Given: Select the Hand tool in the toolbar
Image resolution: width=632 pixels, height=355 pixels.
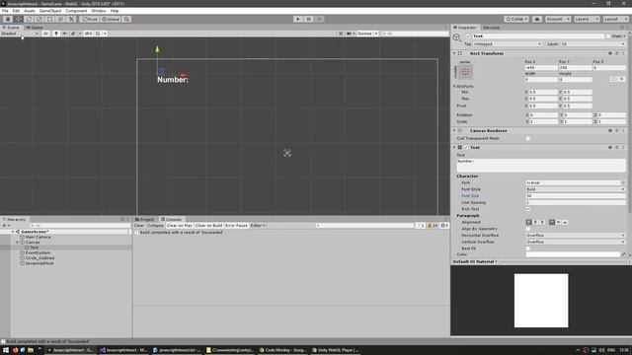Looking at the screenshot, I should (x=8, y=19).
